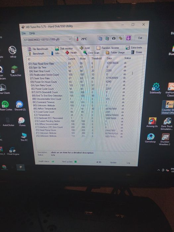Maximize the HD Tune Pro window

pos(133,25)
